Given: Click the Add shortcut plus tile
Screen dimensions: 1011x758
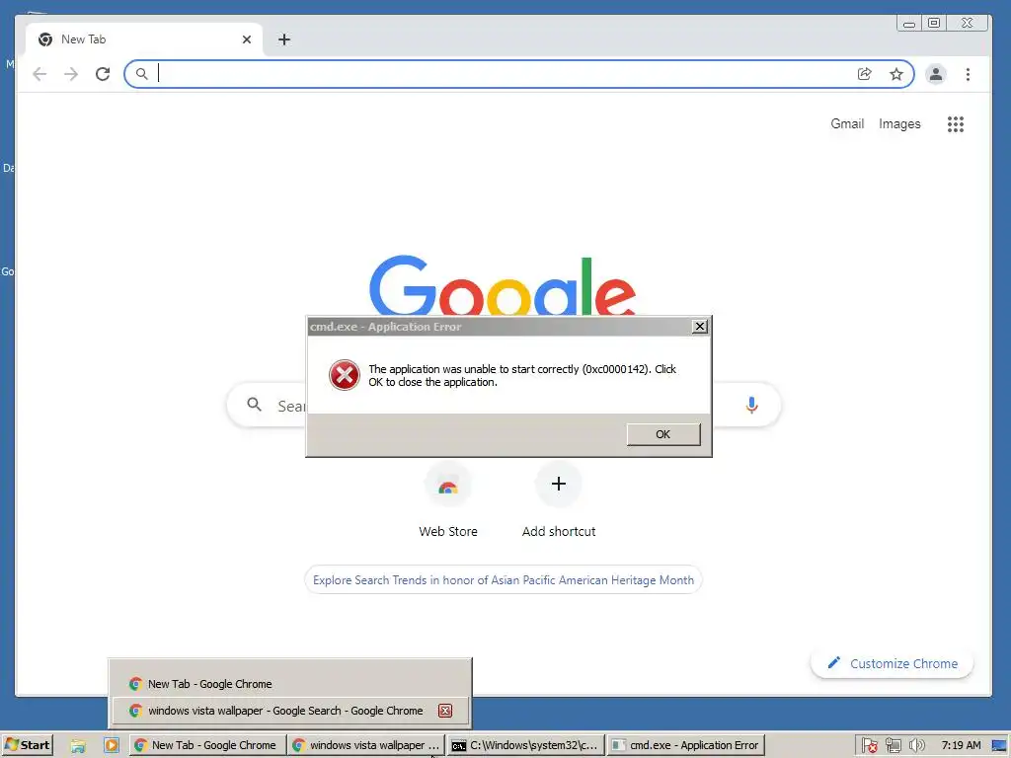Looking at the screenshot, I should click(559, 500).
